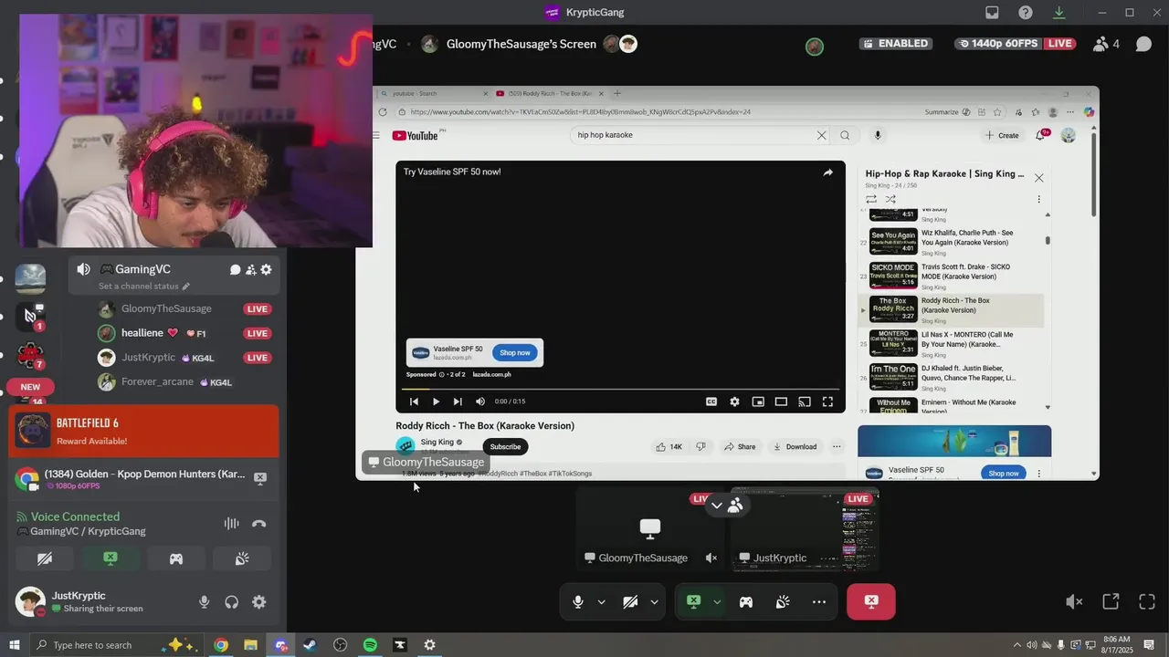Open File Explorer from the taskbar
The image size is (1169, 657).
click(251, 645)
